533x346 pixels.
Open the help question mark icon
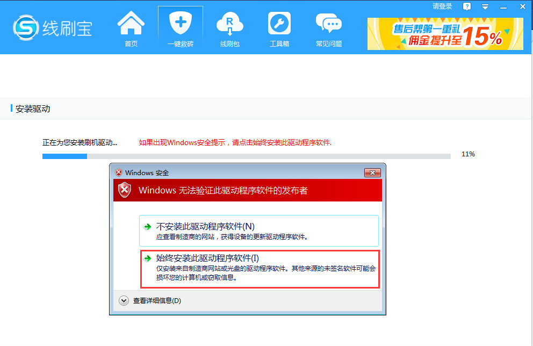pyautogui.click(x=467, y=6)
